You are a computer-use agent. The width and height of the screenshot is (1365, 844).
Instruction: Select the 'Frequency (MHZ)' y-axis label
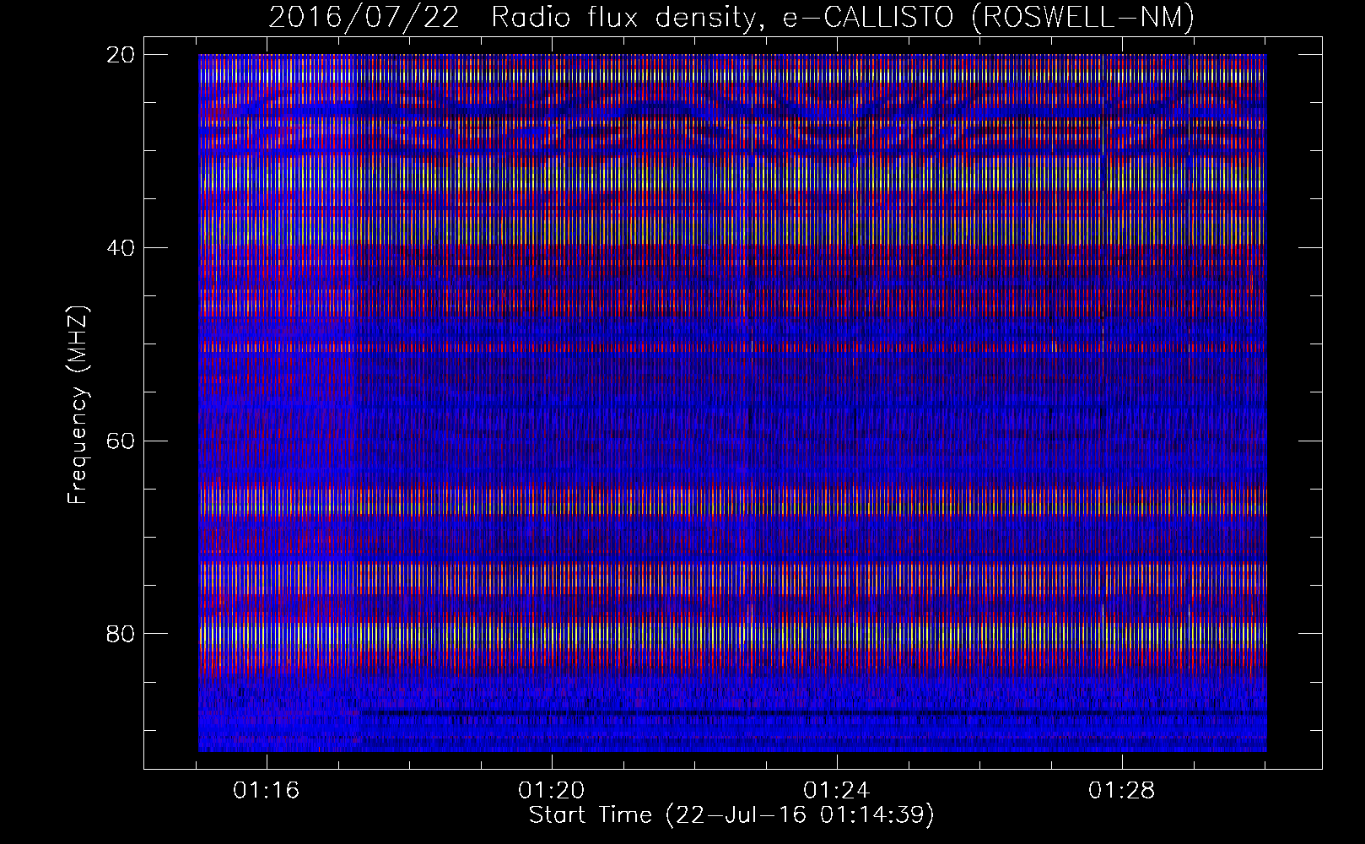point(78,405)
